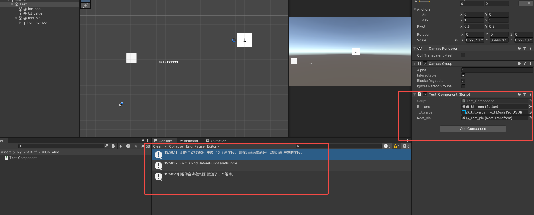Screen dimensions: 534x215
Task: Toggle warning messages filter in Console
Action: point(397,146)
